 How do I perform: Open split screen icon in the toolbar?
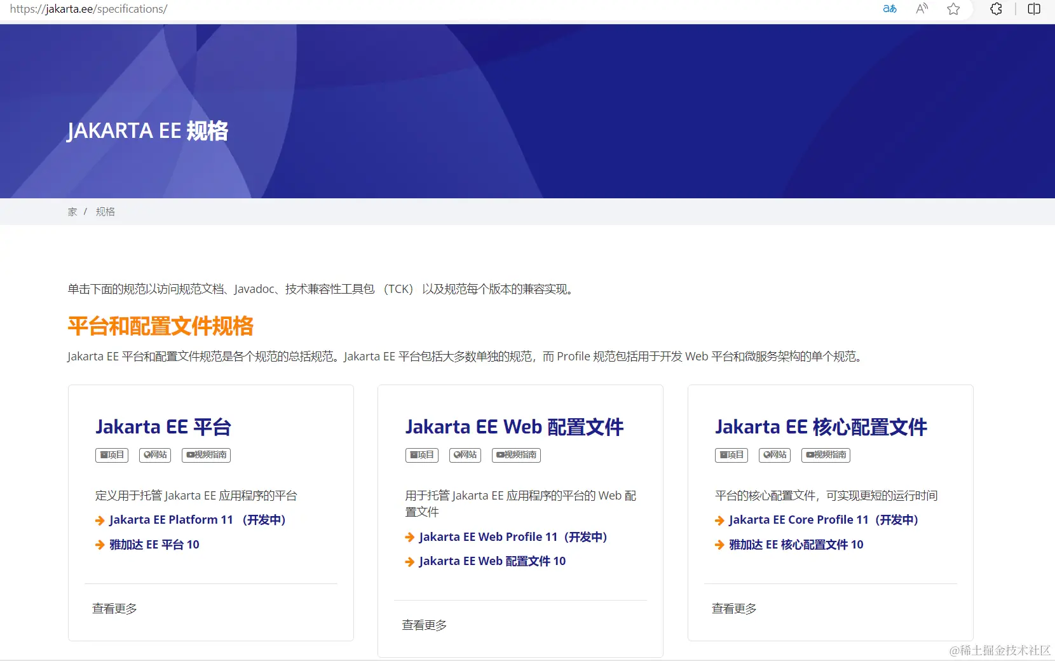pos(1033,9)
